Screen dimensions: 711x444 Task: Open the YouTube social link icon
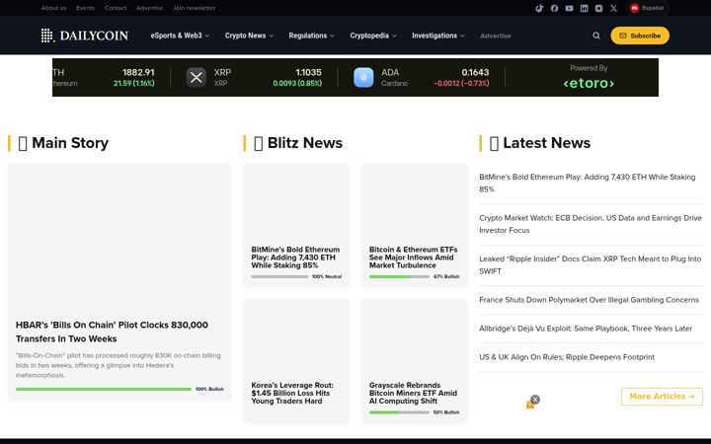pyautogui.click(x=569, y=8)
